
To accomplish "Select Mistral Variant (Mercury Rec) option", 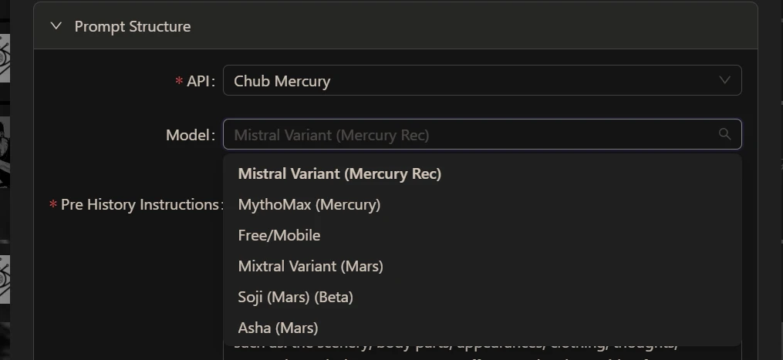I will pos(339,174).
